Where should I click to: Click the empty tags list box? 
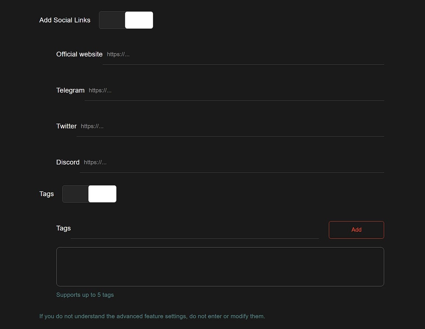coord(220,267)
